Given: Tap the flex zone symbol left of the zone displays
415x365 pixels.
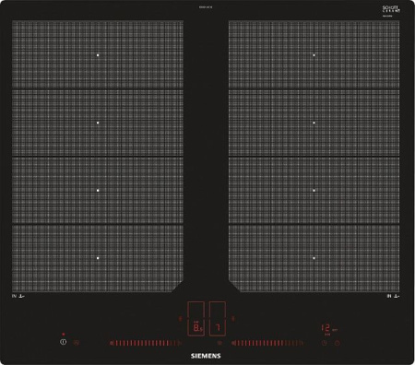Looking at the screenshot, I should pos(181,319).
